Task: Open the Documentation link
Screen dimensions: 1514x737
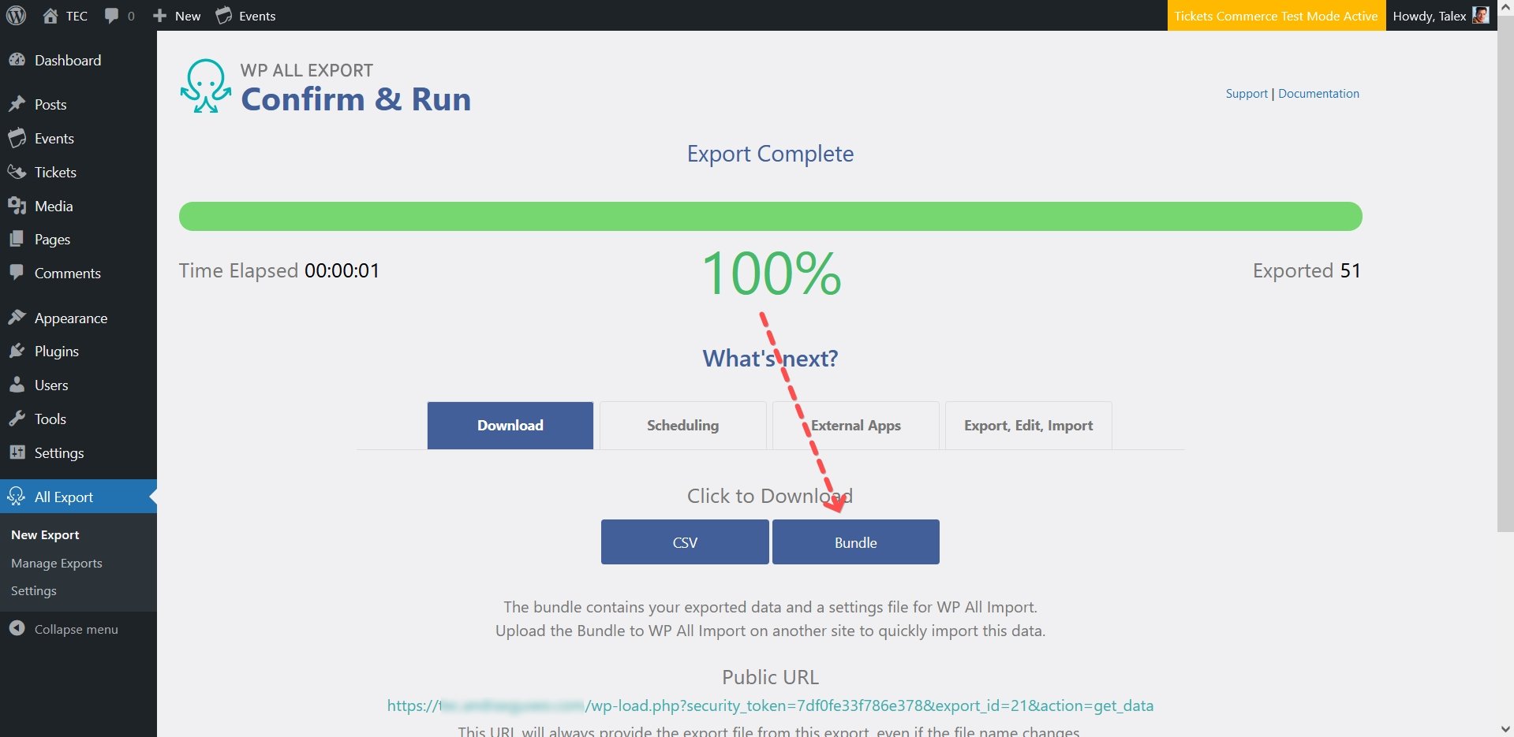Action: [1318, 93]
